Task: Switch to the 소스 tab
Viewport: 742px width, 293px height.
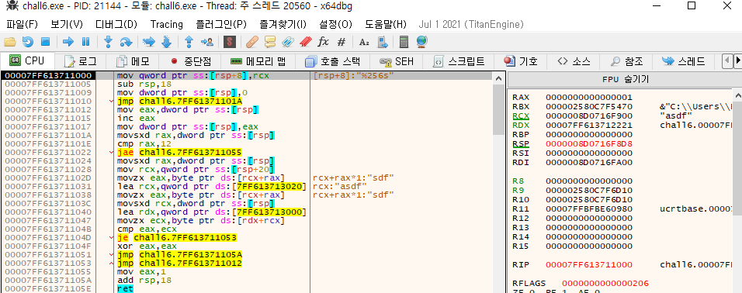Action: tap(574, 61)
